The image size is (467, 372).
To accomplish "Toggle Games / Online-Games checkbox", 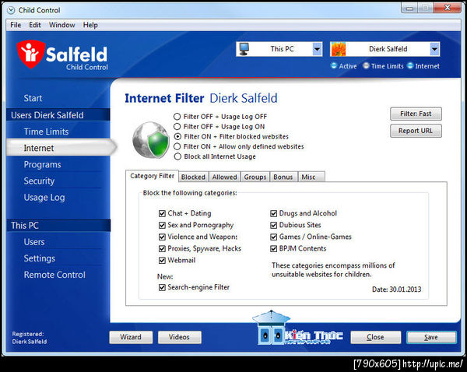I will tap(273, 237).
